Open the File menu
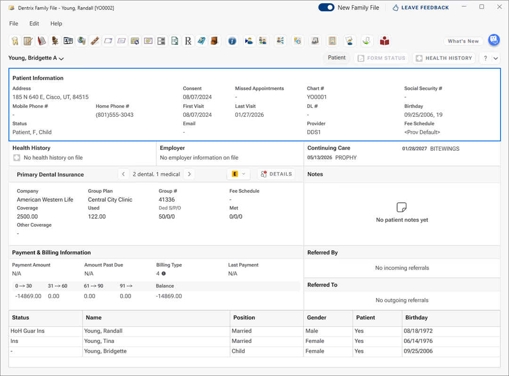This screenshot has height=376, width=509. (x=14, y=24)
